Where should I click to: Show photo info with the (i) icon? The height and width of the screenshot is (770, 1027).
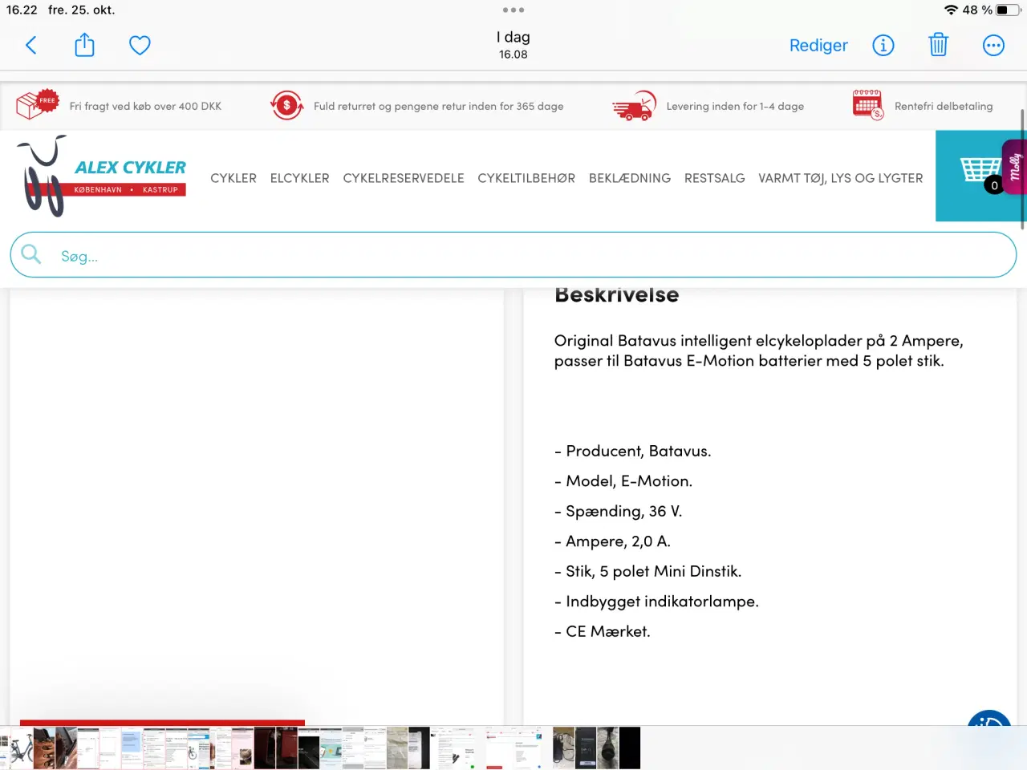tap(883, 46)
